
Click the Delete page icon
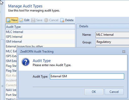(x=62, y=20)
